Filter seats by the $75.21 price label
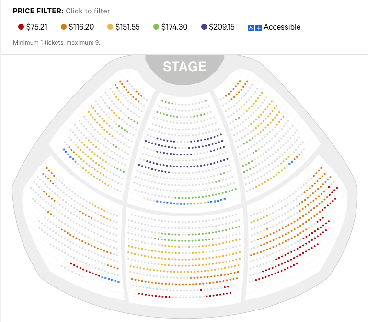The width and height of the screenshot is (368, 322). coord(37,27)
